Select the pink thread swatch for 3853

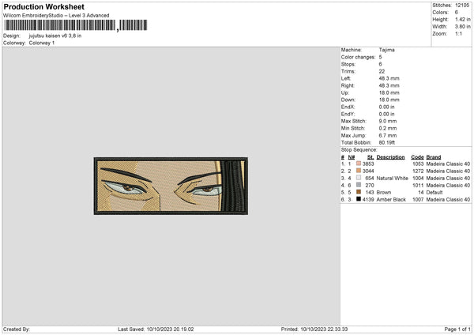coord(359,164)
